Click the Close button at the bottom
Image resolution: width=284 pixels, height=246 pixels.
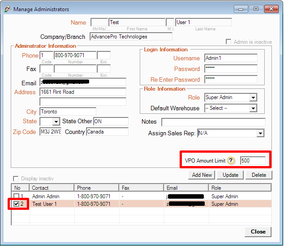(258, 232)
